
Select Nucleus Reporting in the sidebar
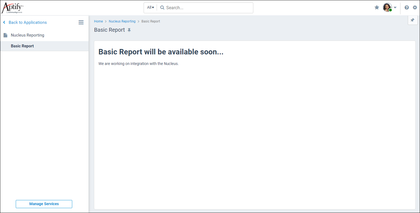27,35
